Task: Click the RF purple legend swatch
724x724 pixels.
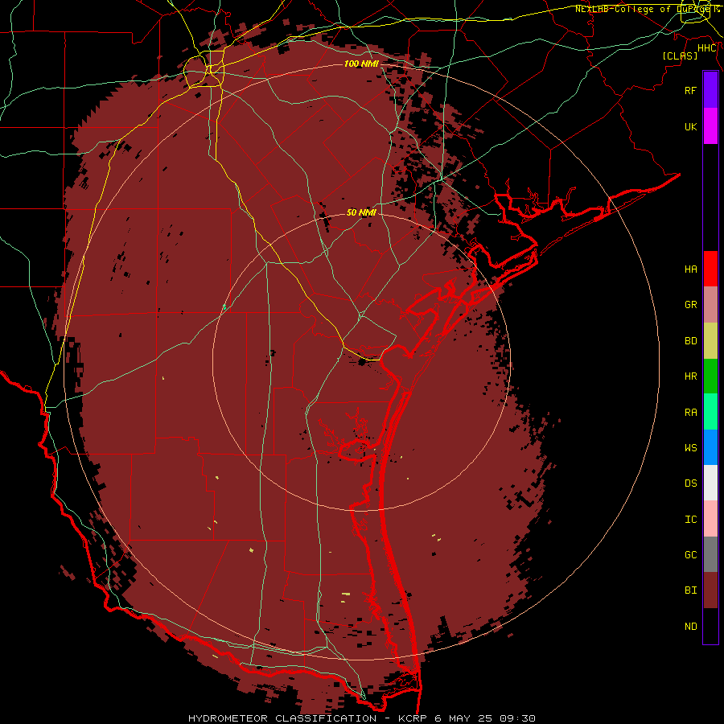Action: pyautogui.click(x=710, y=90)
